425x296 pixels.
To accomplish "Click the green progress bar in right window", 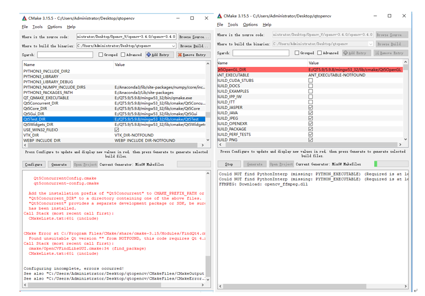I will pyautogui.click(x=376, y=164).
